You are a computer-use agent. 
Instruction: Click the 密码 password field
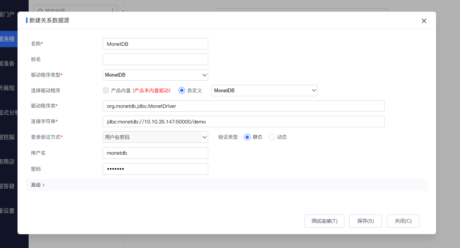(155, 169)
